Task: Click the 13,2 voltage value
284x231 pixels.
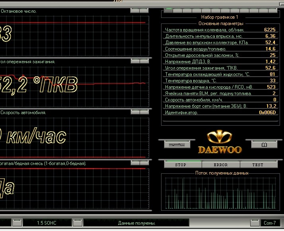Action: point(271,106)
